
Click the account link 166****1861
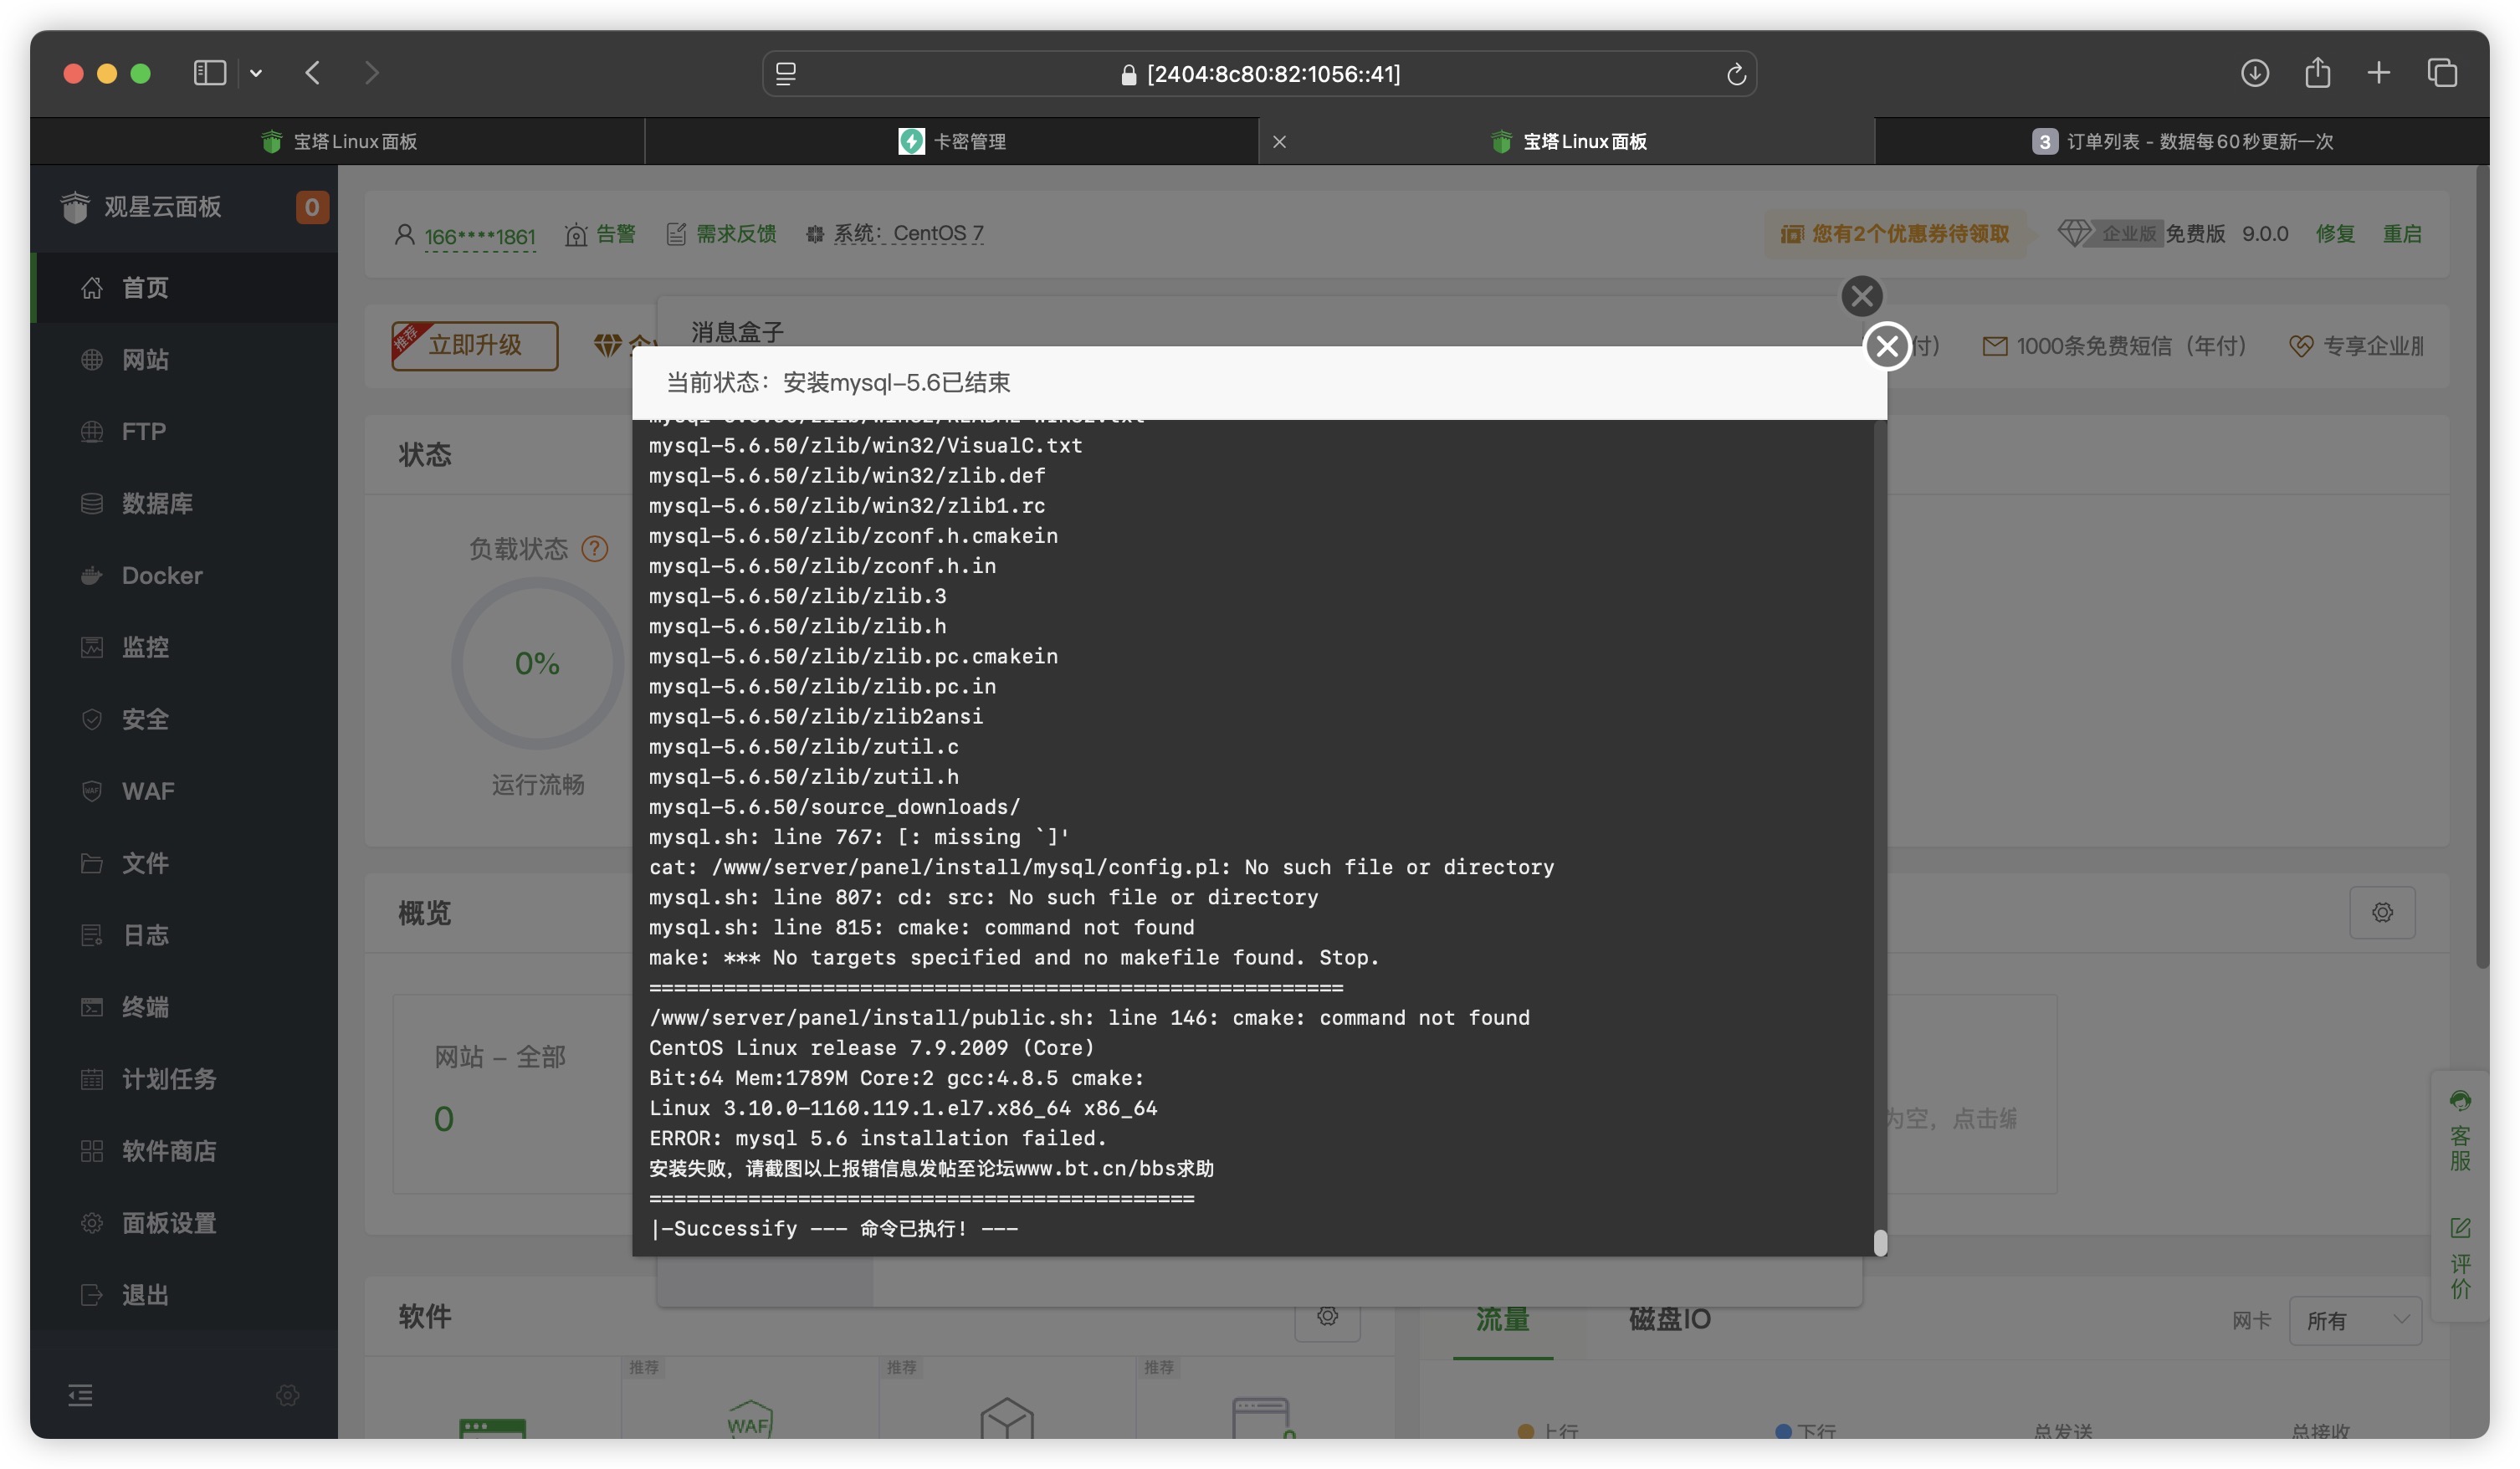(x=479, y=236)
